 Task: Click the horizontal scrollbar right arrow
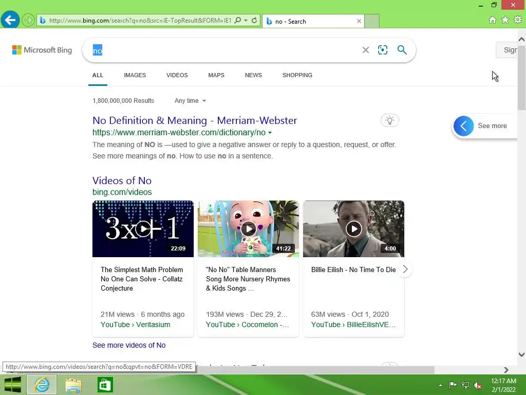pyautogui.click(x=506, y=370)
